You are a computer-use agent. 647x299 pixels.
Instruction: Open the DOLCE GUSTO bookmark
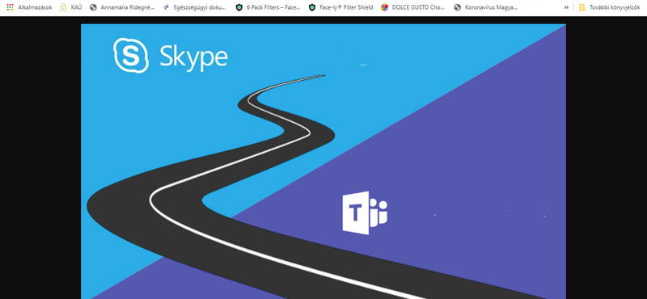413,7
